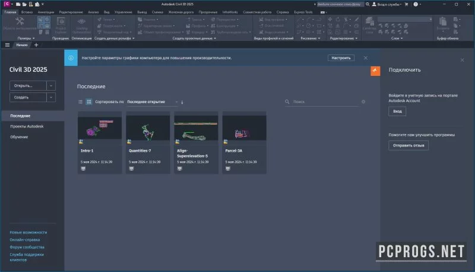Select the Начало document tab
Screen dimensions: 475x272
tap(22, 44)
